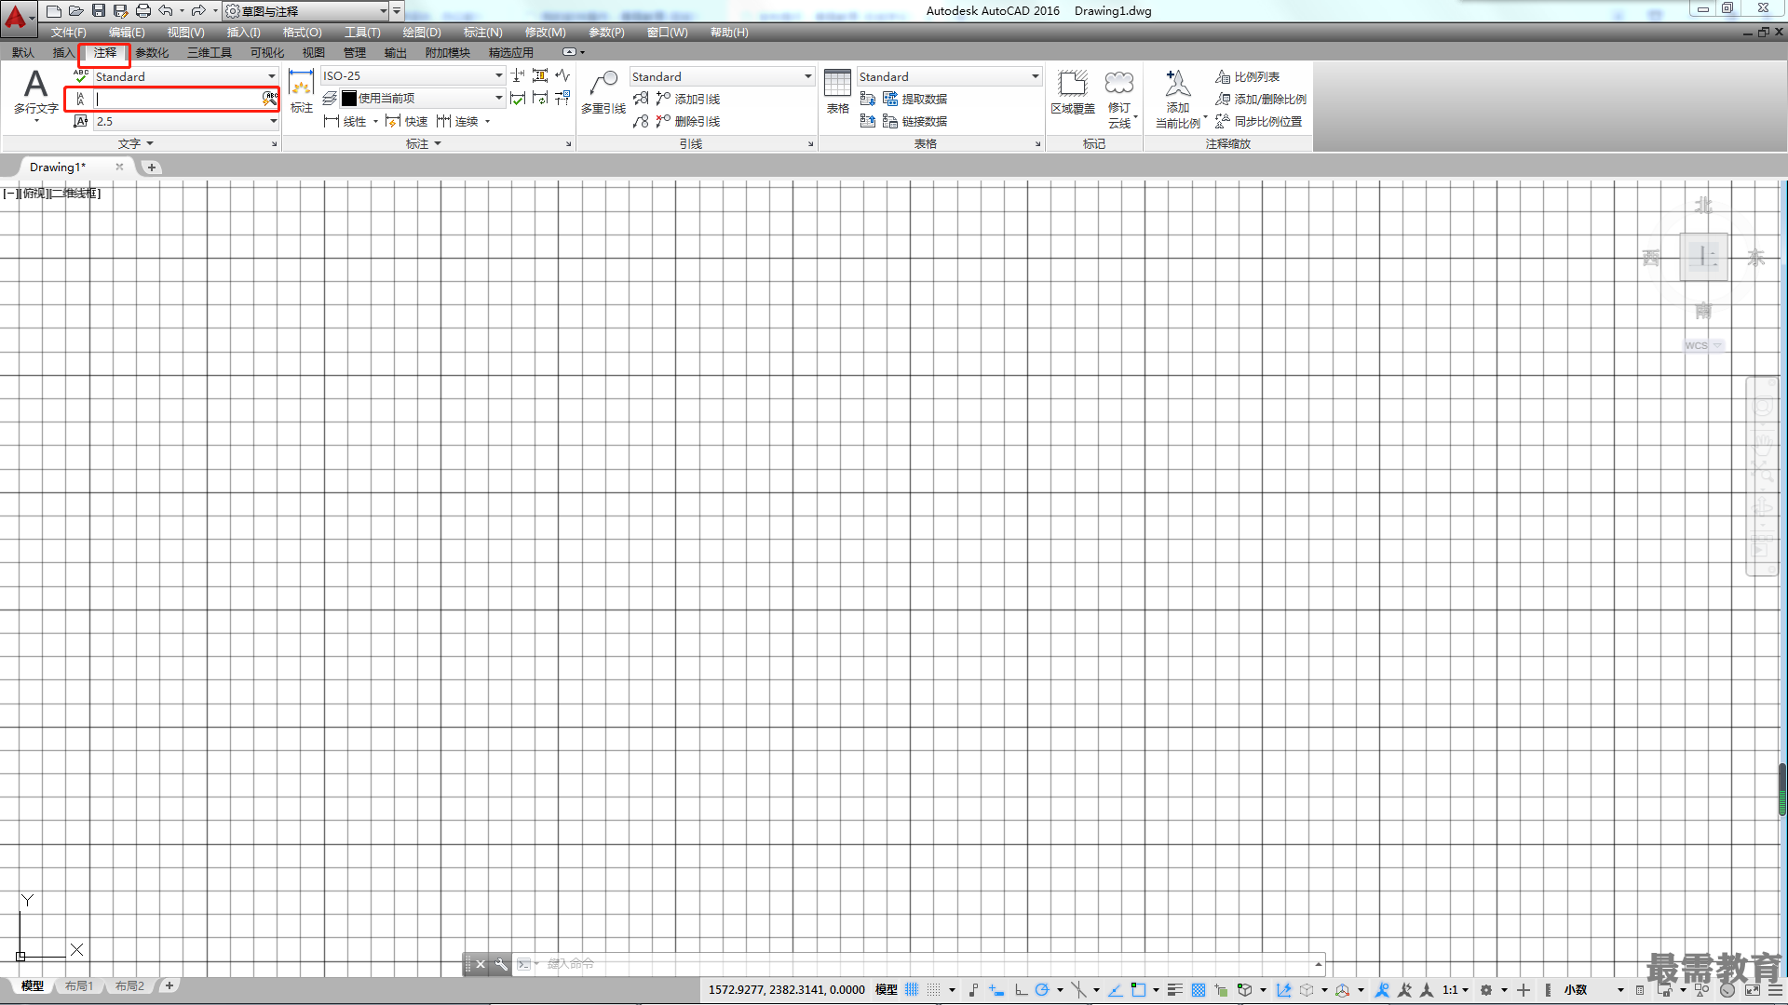
Task: Open a drawing via the folder icon
Action: (x=76, y=11)
